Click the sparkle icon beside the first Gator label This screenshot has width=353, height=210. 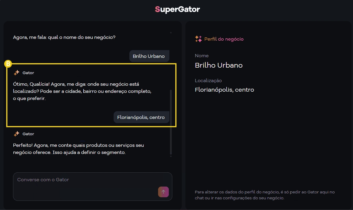16,72
